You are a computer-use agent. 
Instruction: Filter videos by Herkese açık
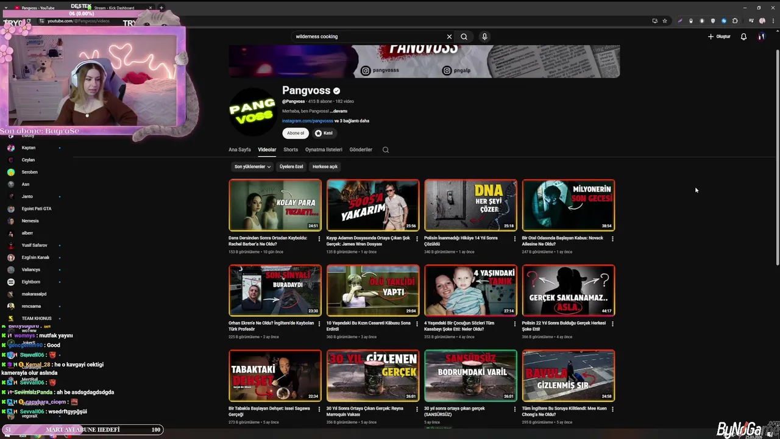click(x=325, y=166)
